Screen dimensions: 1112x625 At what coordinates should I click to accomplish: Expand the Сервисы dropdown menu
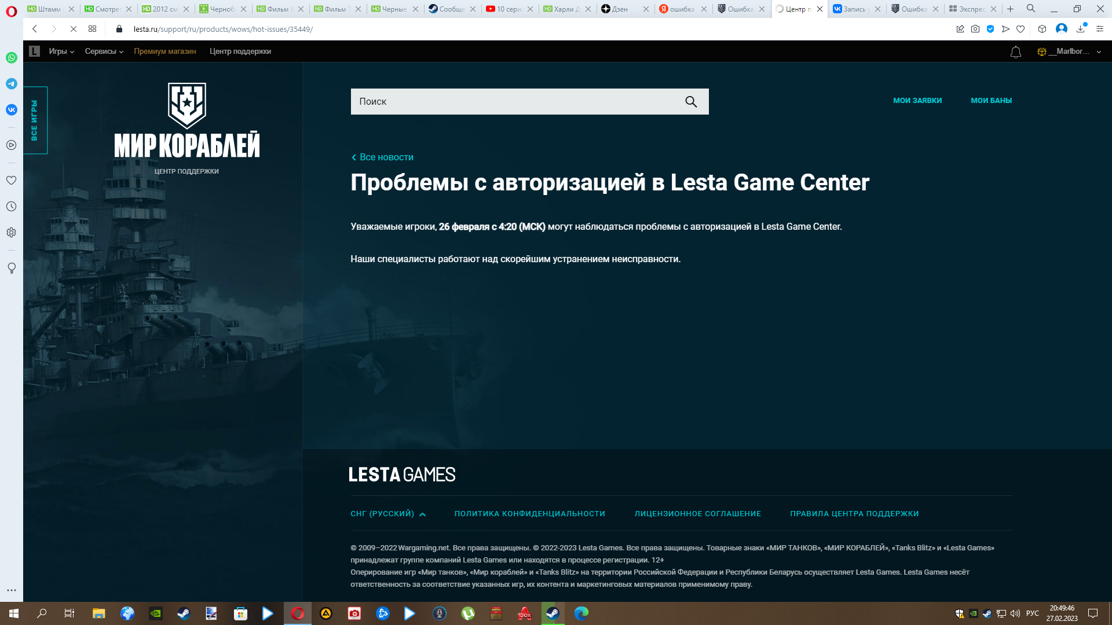pyautogui.click(x=104, y=52)
